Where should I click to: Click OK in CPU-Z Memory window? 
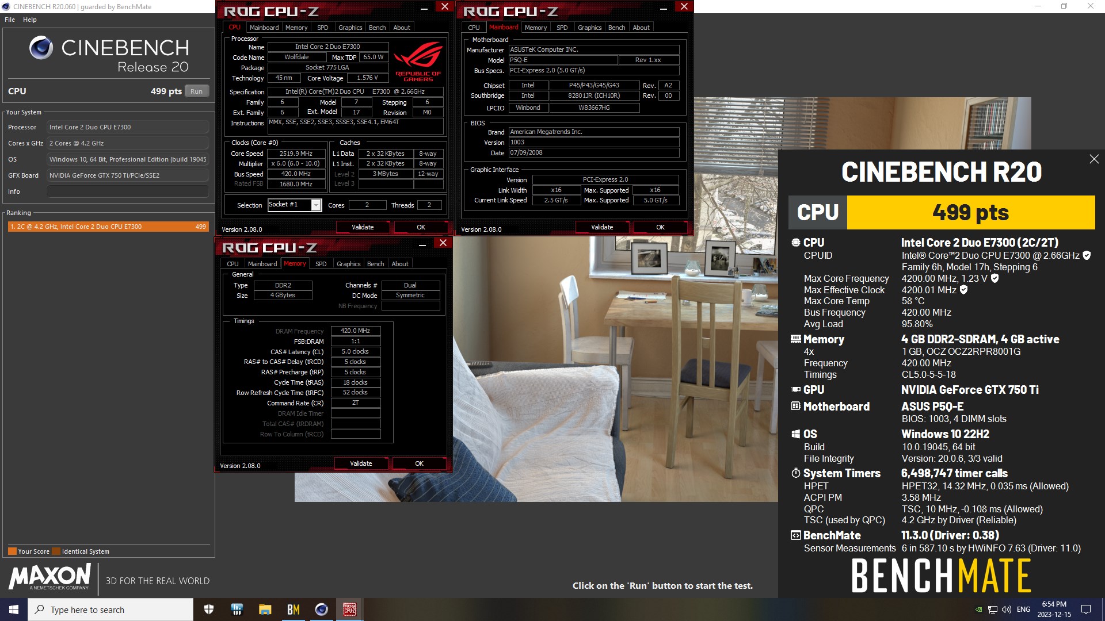tap(419, 463)
